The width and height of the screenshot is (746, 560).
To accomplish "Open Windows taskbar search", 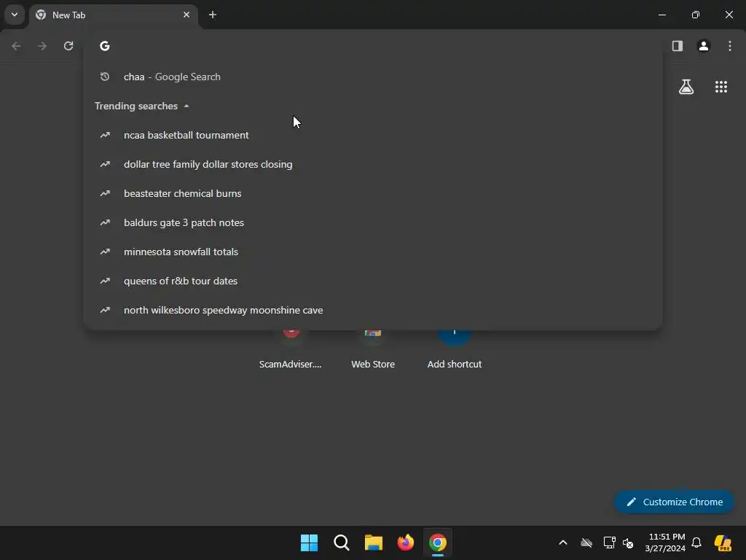I will pos(341,542).
